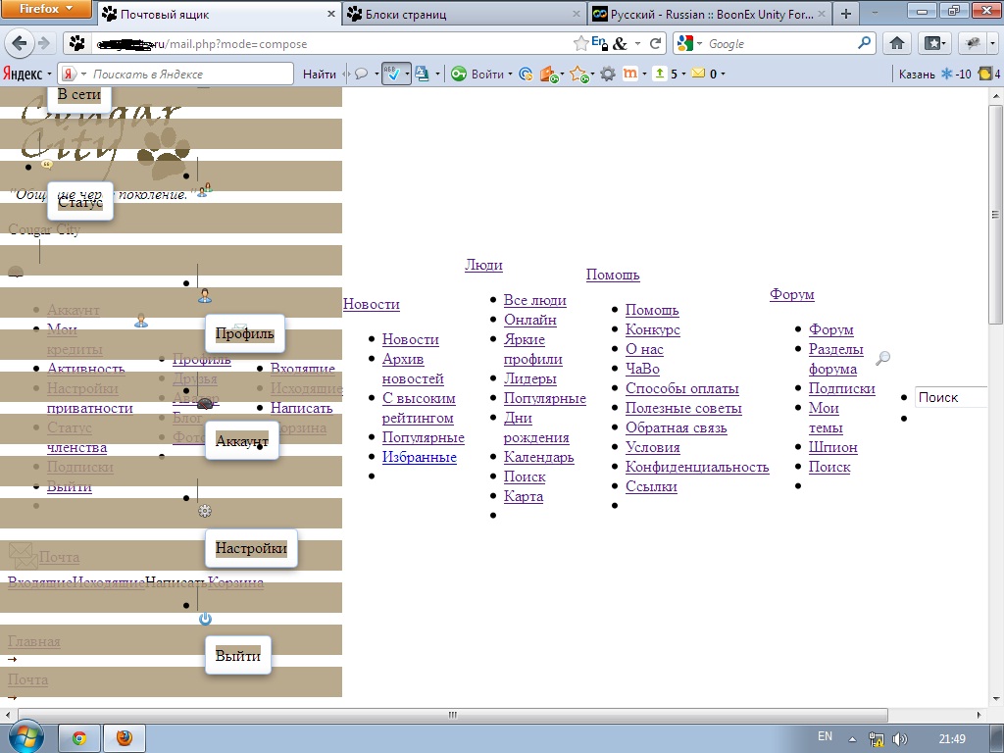Click the bookmark star in address bar

[581, 43]
